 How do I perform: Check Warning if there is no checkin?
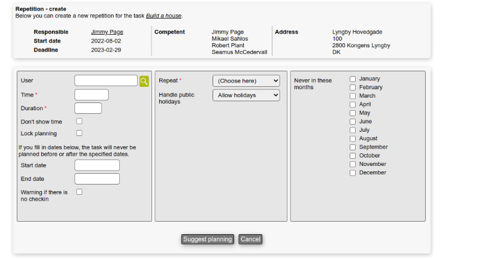coord(79,192)
